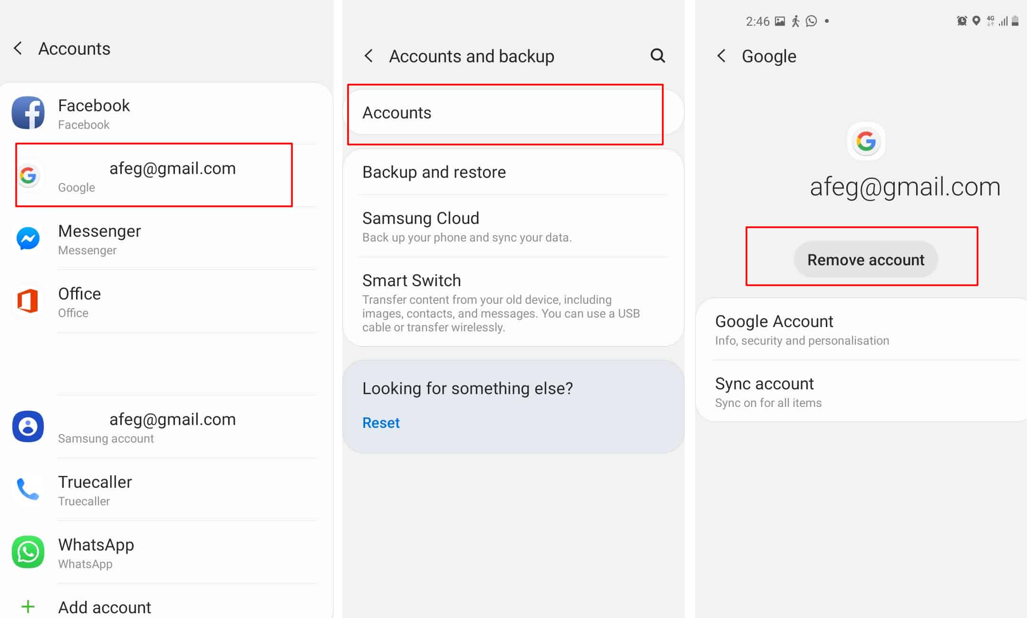Open Samsung Cloud settings
Viewport: 1027px width, 618px height.
pos(513,226)
